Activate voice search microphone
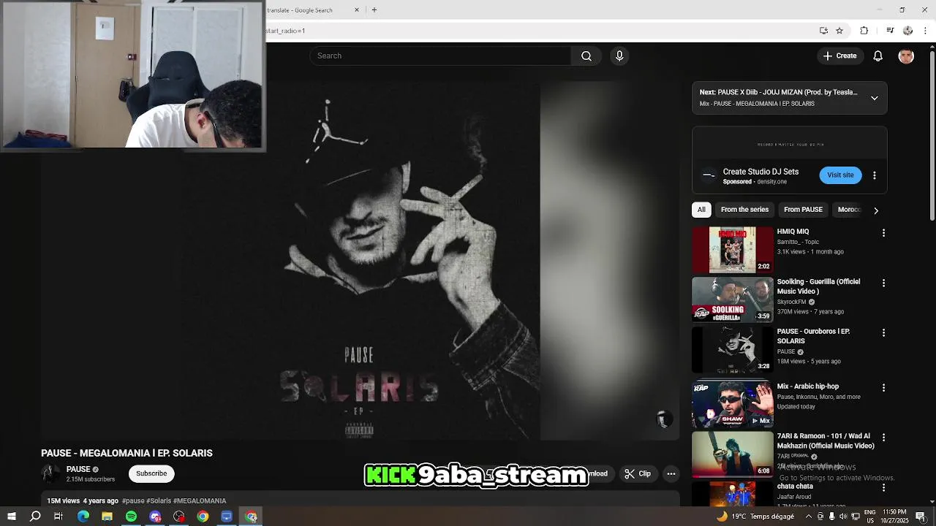The height and width of the screenshot is (526, 936). (x=619, y=56)
